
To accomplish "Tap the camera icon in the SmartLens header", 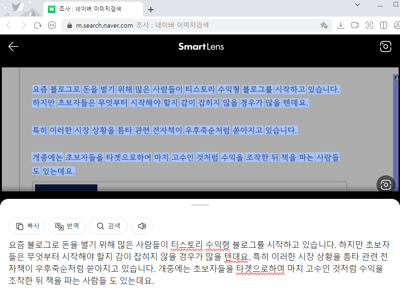I will [x=386, y=46].
